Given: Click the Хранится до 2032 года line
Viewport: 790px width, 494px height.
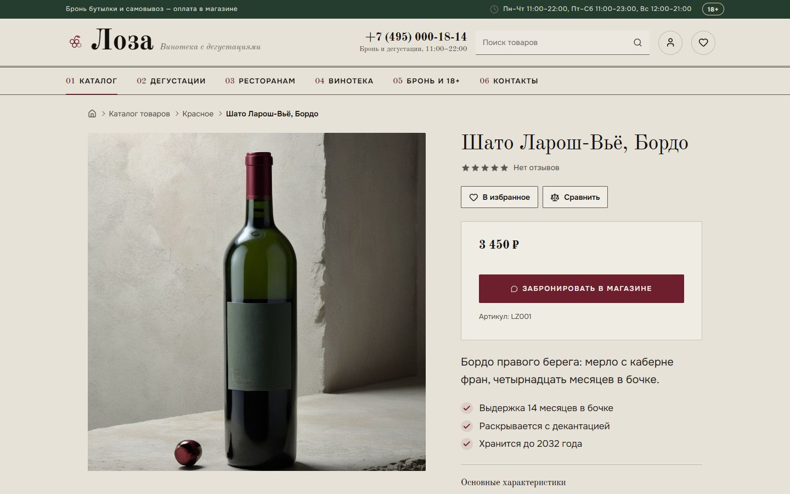Looking at the screenshot, I should coord(531,444).
